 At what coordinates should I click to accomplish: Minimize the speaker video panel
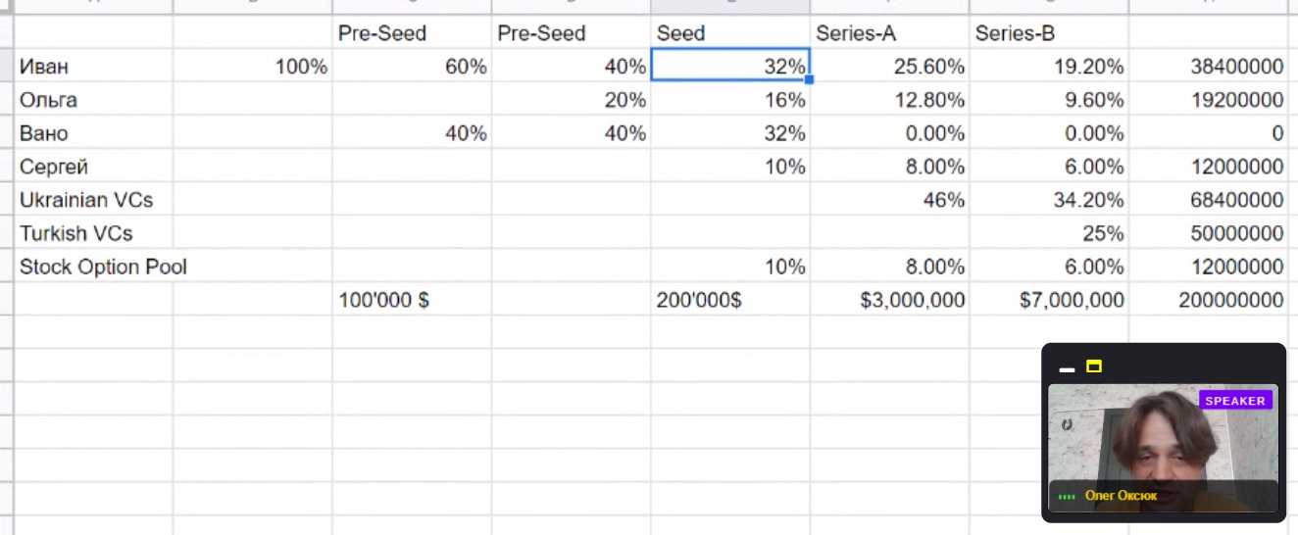point(1068,369)
